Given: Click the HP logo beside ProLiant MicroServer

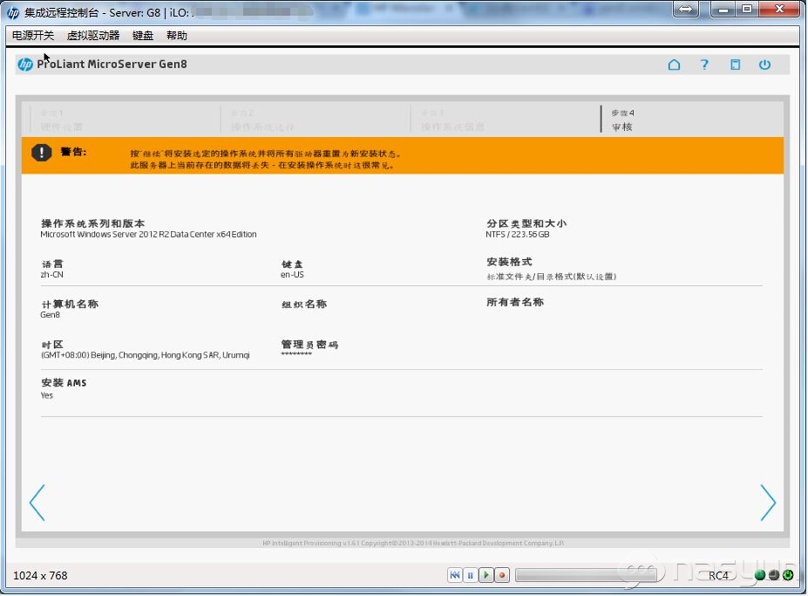Looking at the screenshot, I should (25, 65).
